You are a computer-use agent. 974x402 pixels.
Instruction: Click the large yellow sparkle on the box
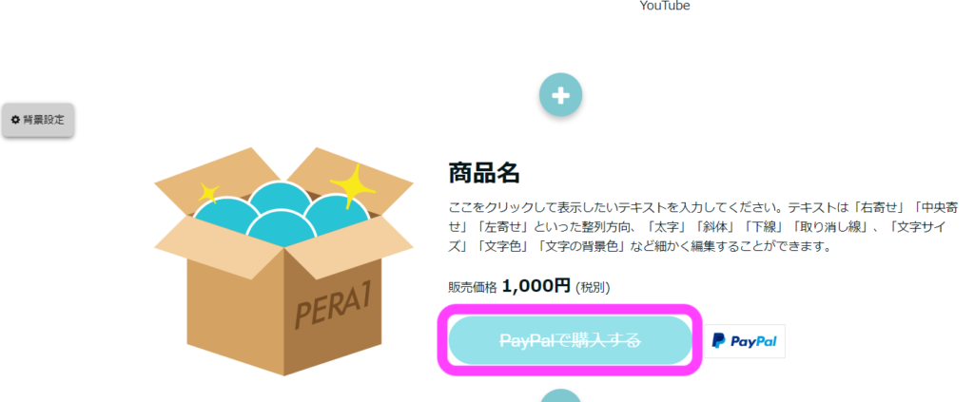click(x=353, y=185)
